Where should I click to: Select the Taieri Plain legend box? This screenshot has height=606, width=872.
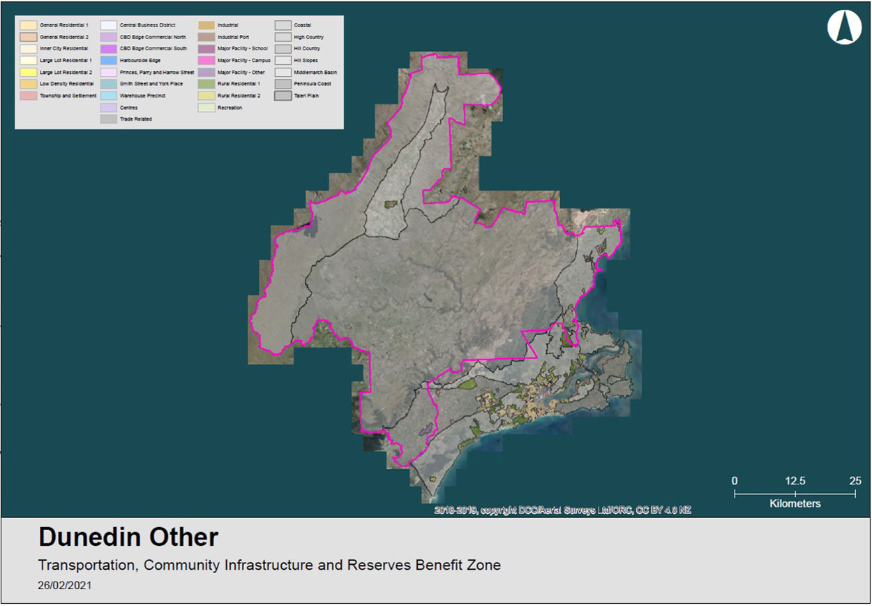[x=283, y=96]
